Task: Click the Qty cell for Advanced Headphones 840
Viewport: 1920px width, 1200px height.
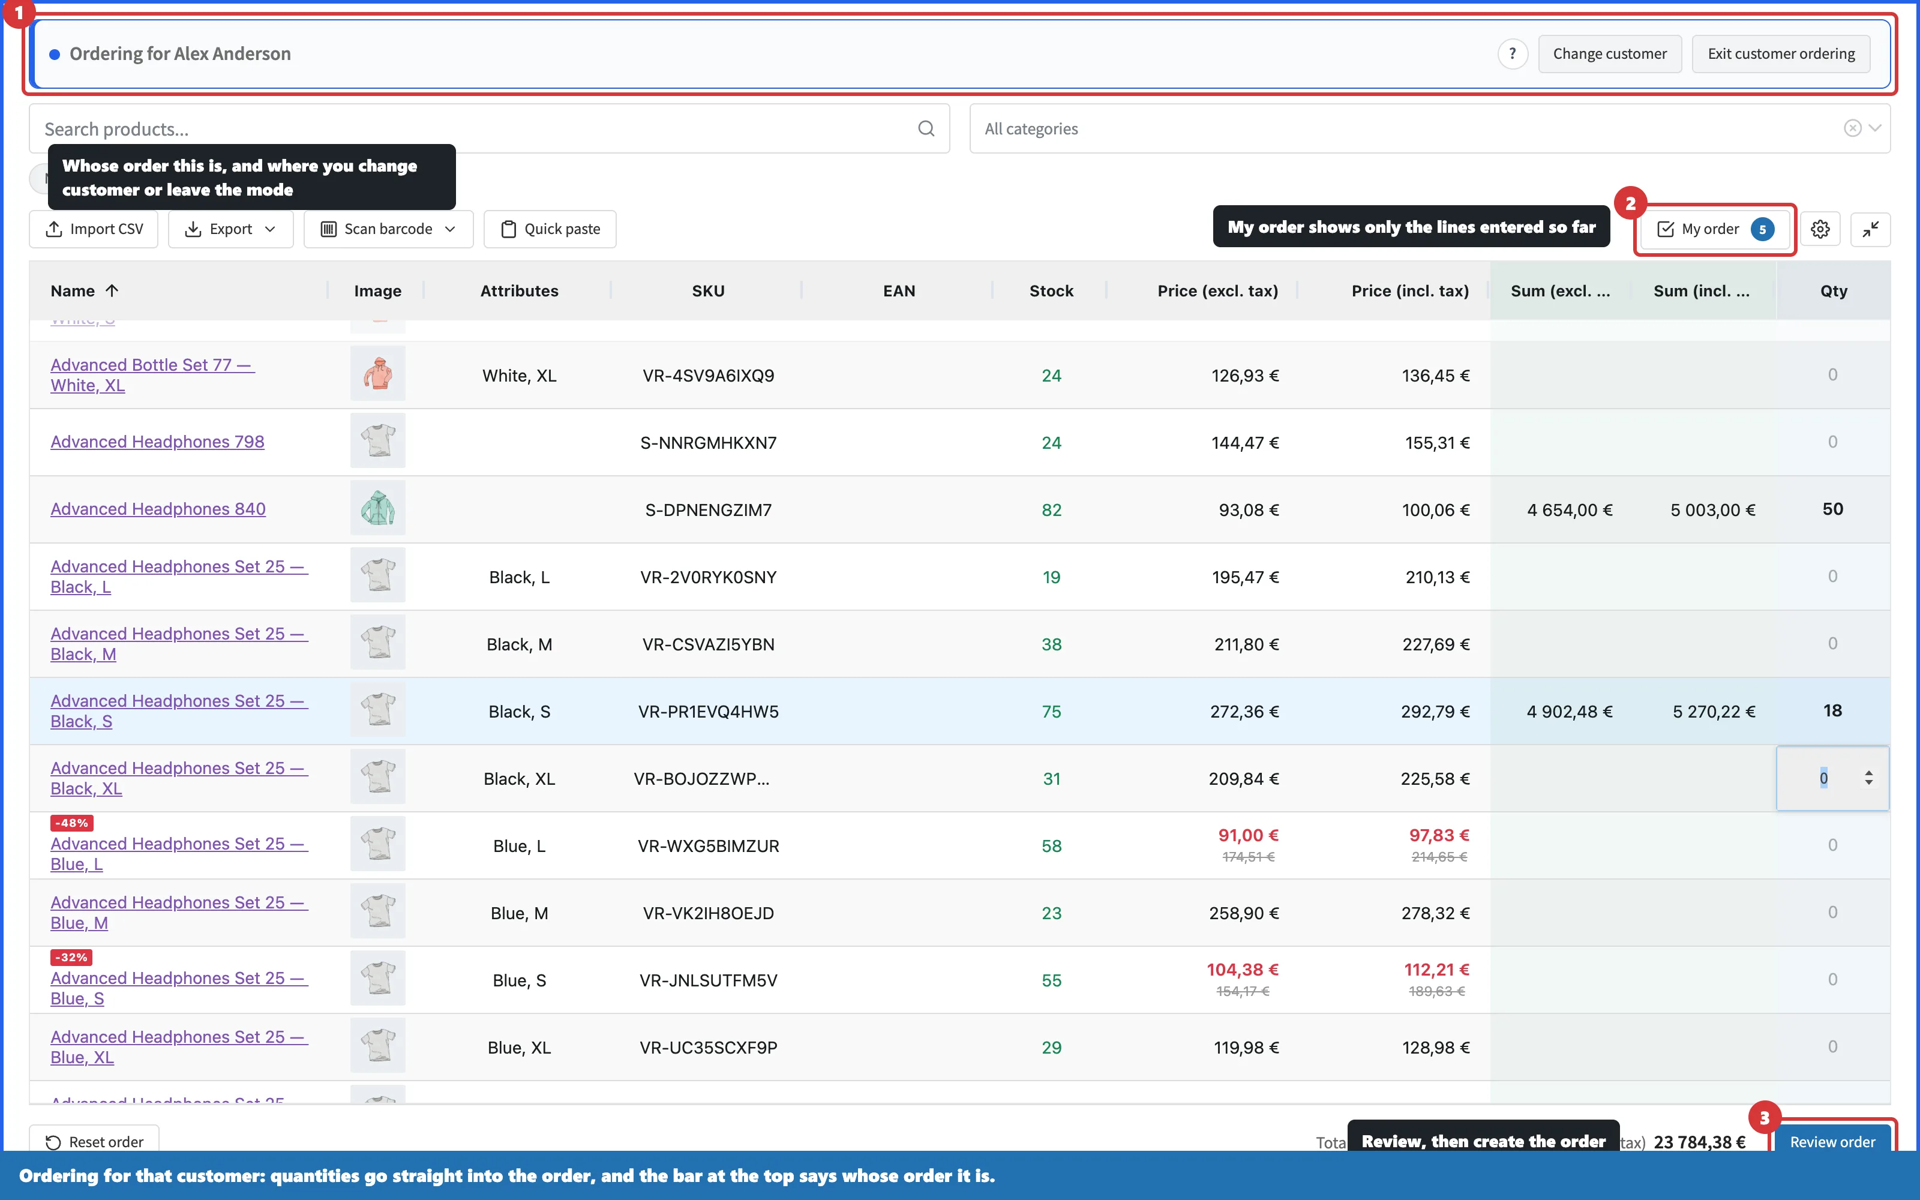Action: coord(1832,509)
